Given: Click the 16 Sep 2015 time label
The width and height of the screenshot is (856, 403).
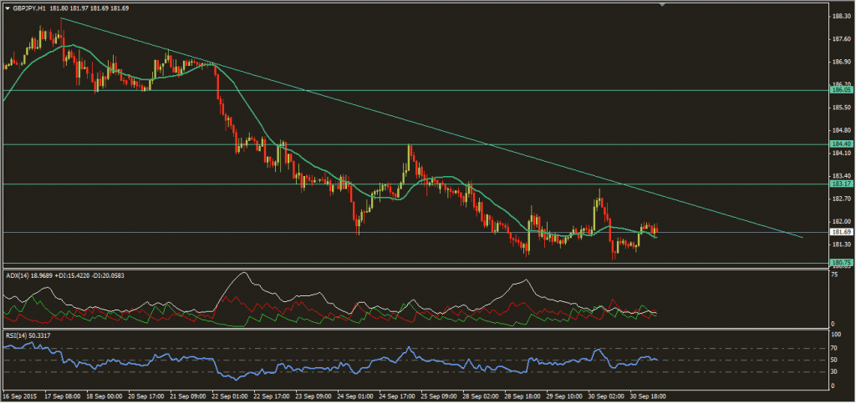Looking at the screenshot, I should [x=18, y=396].
